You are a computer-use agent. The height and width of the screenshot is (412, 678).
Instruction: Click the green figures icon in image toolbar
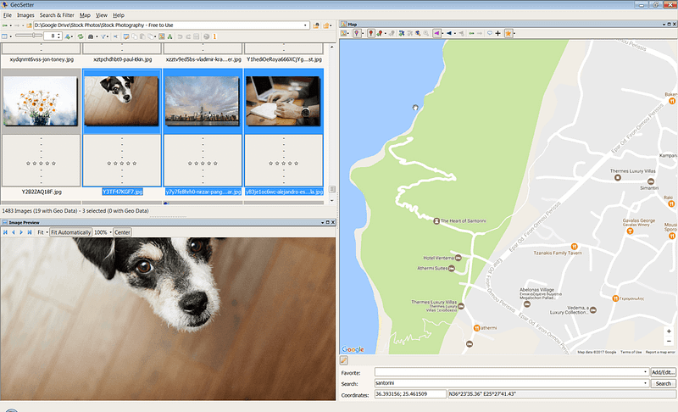pyautogui.click(x=170, y=36)
